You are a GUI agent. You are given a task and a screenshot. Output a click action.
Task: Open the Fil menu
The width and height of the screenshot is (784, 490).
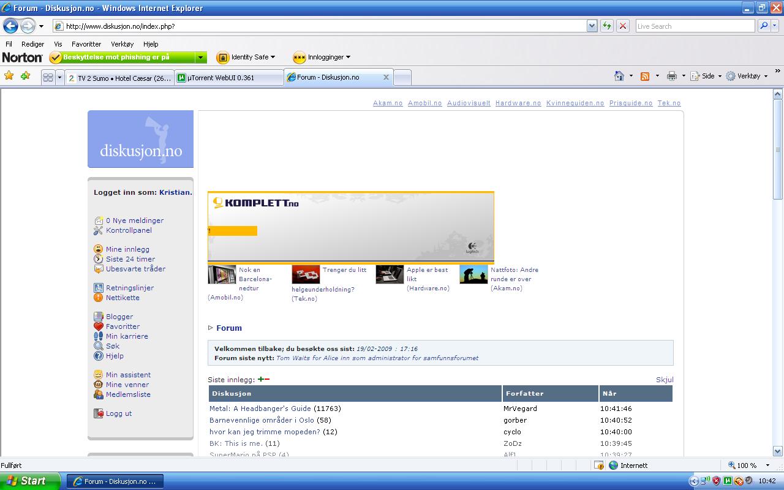(x=9, y=44)
